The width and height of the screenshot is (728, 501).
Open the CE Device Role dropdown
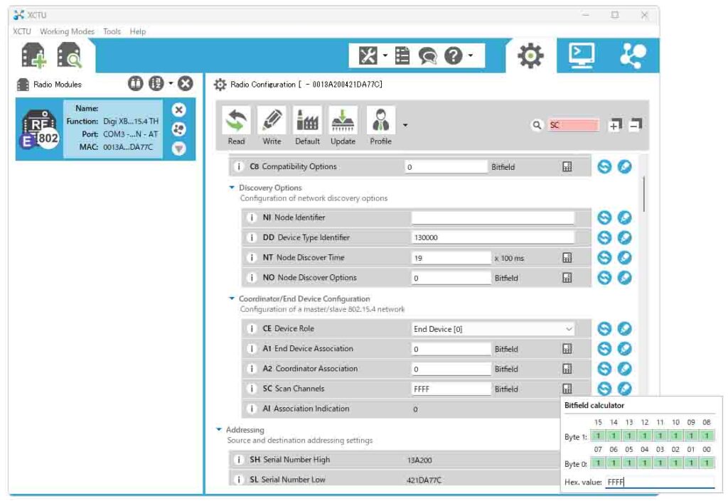(x=493, y=329)
